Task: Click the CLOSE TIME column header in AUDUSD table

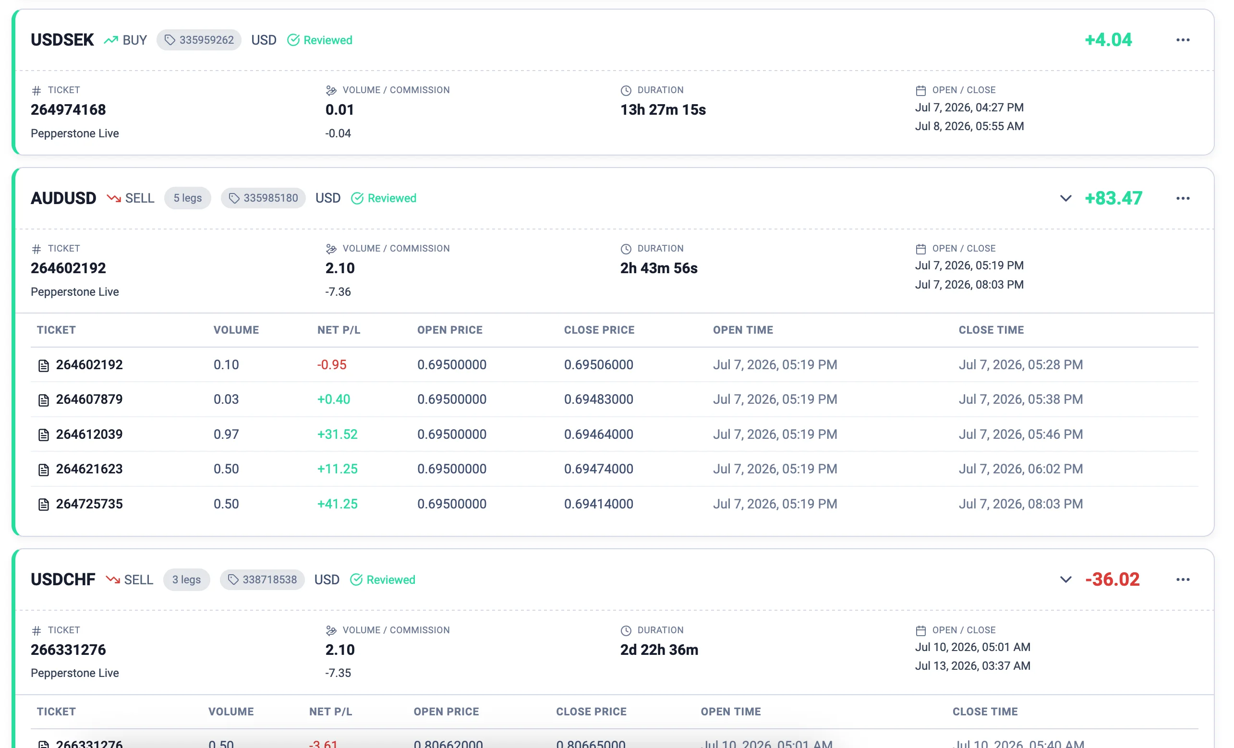Action: click(991, 330)
